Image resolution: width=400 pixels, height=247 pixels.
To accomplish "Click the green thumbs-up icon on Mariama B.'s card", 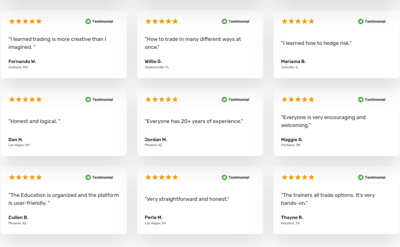I will point(361,21).
